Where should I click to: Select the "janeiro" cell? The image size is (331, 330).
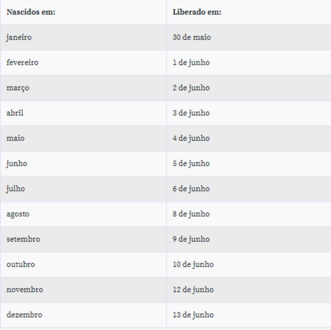(19, 37)
